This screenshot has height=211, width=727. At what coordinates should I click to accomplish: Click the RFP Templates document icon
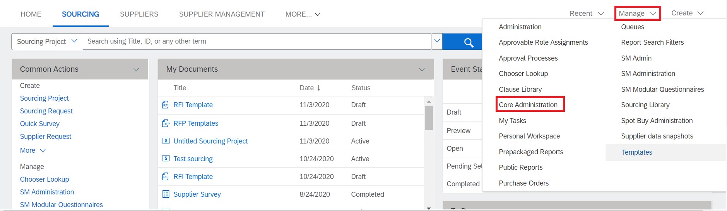tap(166, 123)
